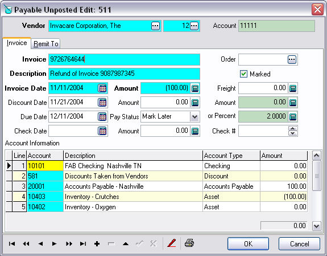Open Order lookup ellipsis button

[x=292, y=60]
